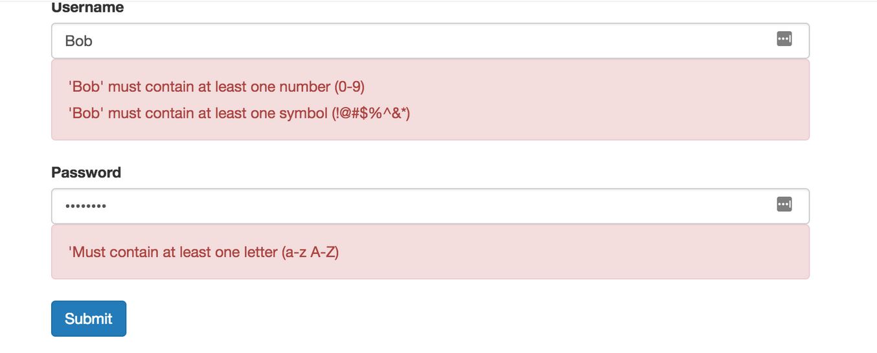The height and width of the screenshot is (353, 877).
Task: Click the (a-z A-Z) hint in the password error
Action: tap(310, 252)
